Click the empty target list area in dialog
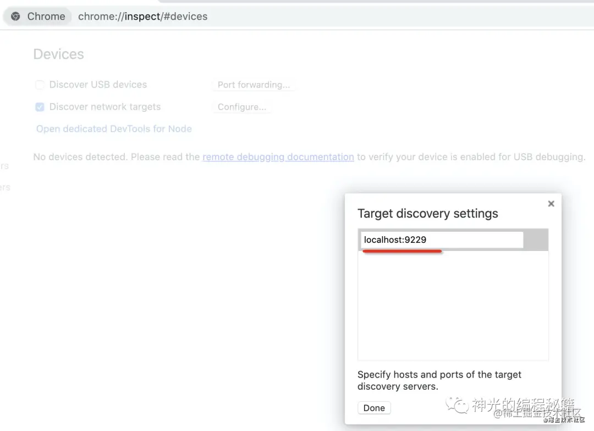Screen dimensions: 594x431 [453, 305]
